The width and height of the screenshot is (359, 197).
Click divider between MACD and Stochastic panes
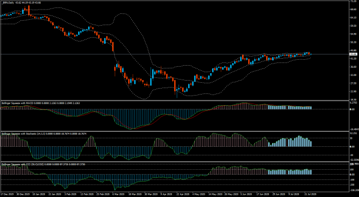coord(174,131)
